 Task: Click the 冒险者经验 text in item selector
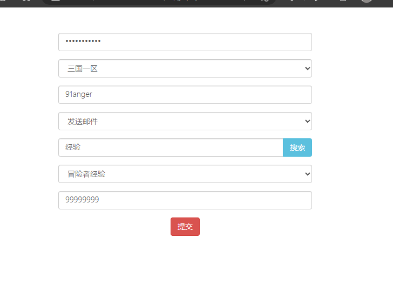[86, 174]
